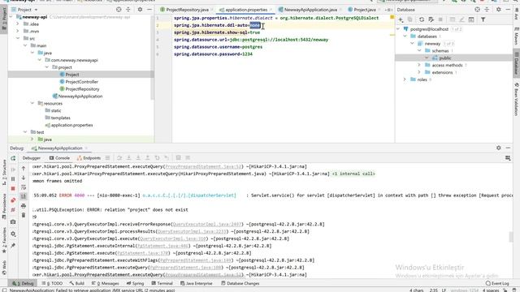Pause the running debug program
Viewport: 520px width, 292px height.
(13, 179)
